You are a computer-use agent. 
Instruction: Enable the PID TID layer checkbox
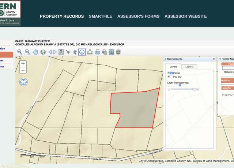171,77
